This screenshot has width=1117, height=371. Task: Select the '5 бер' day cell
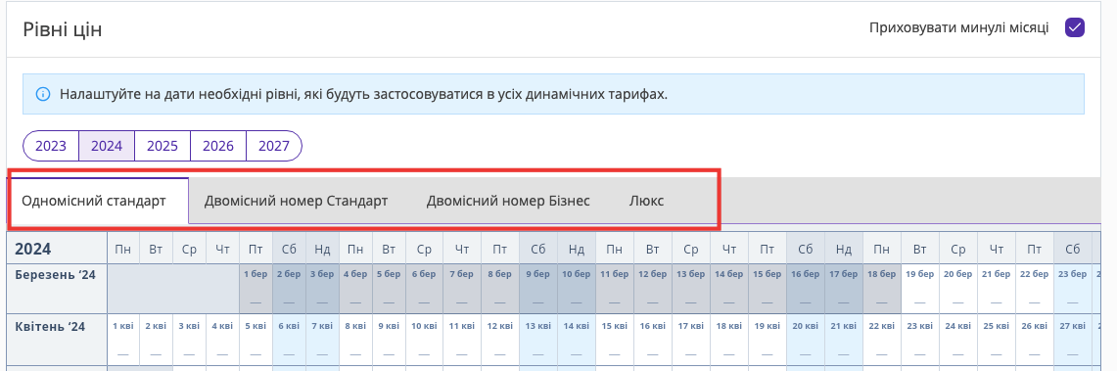tap(389, 289)
